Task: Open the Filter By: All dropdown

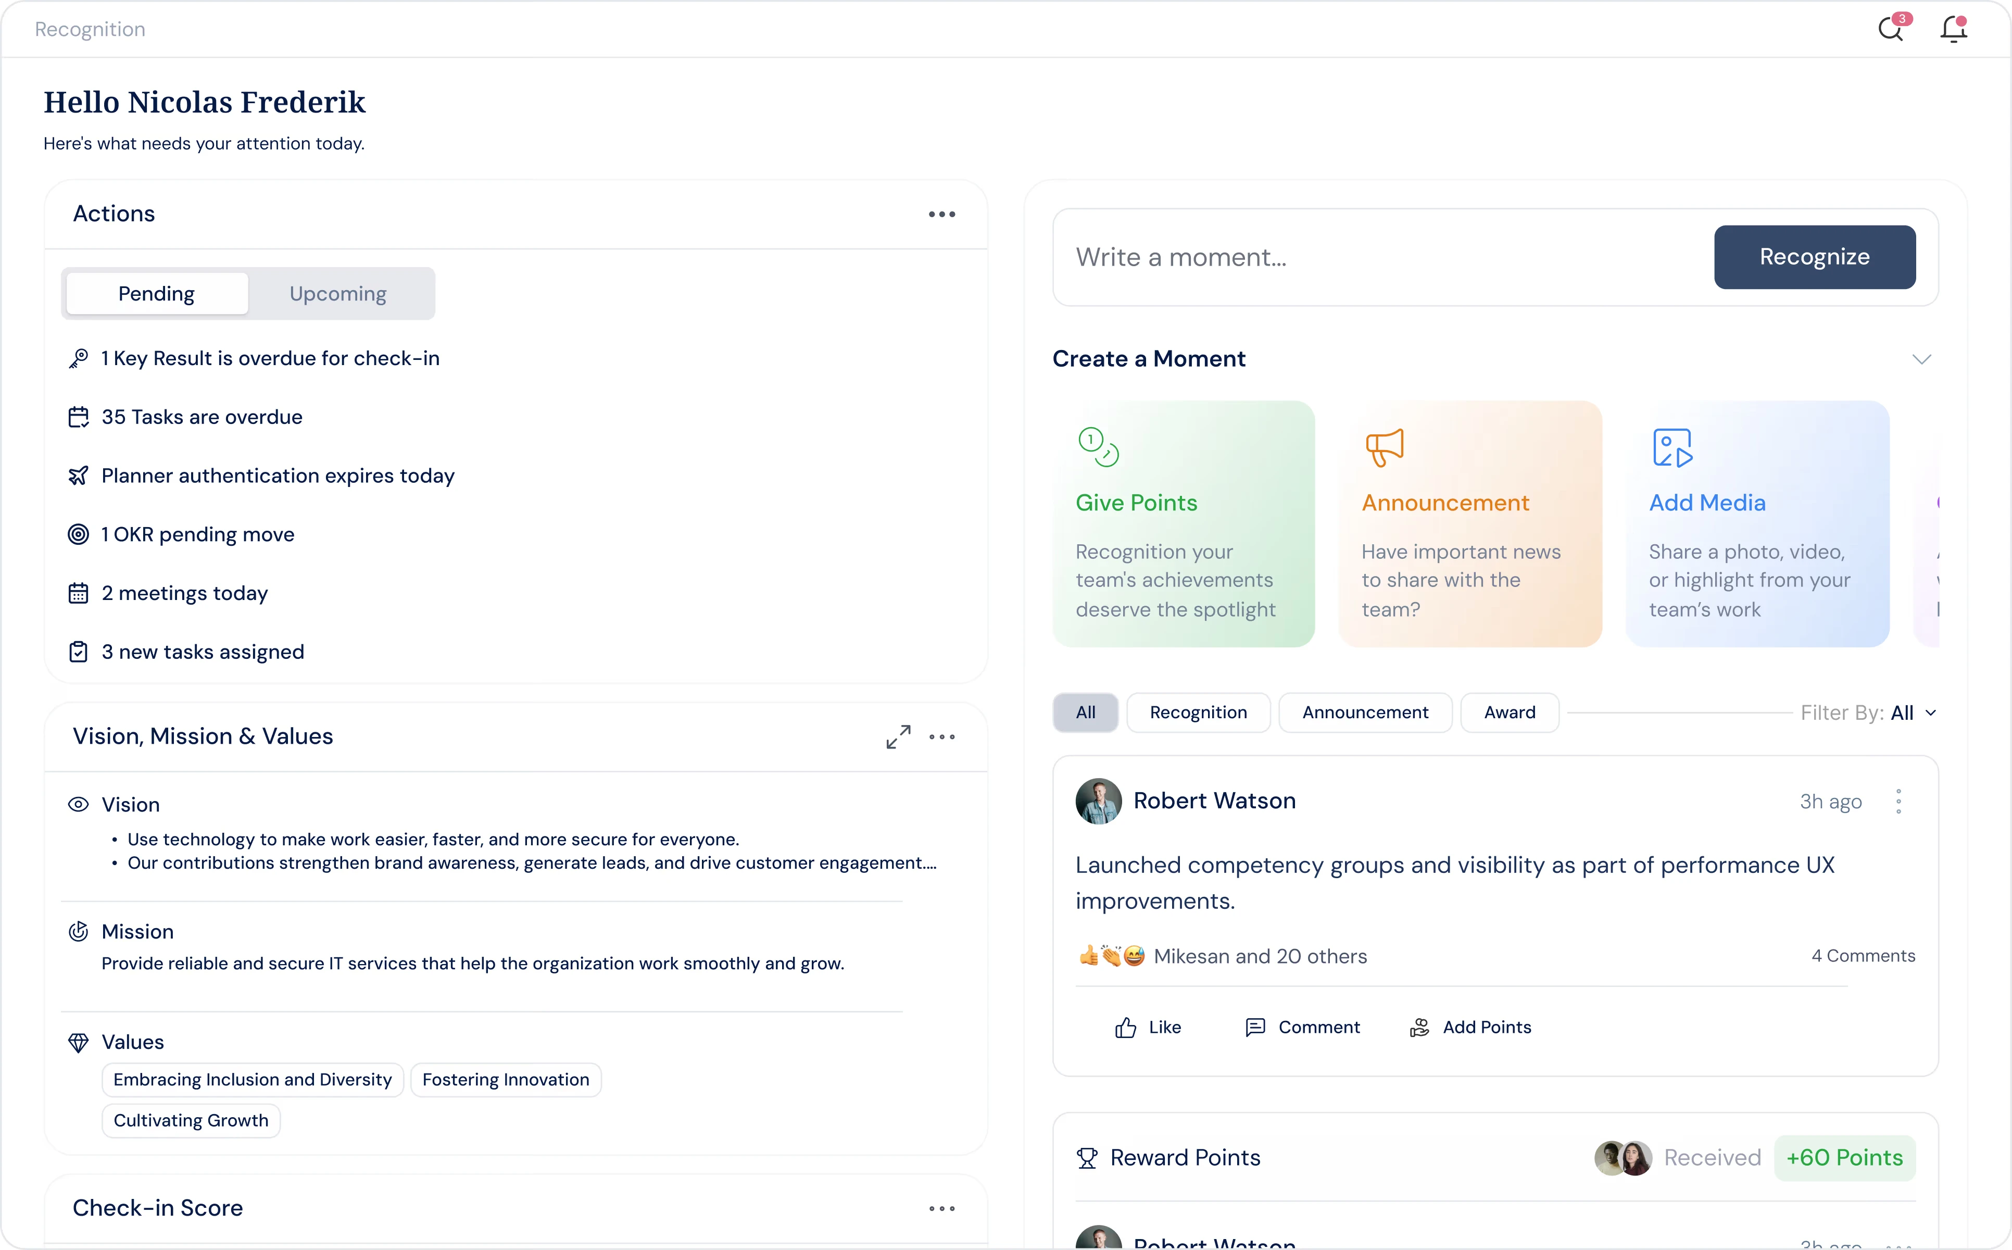Action: click(x=1869, y=714)
